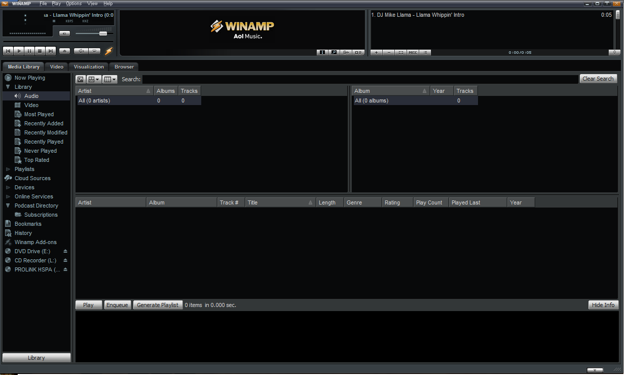This screenshot has width=624, height=375.
Task: Click the magnifier icon in the video panel
Action: point(334,52)
